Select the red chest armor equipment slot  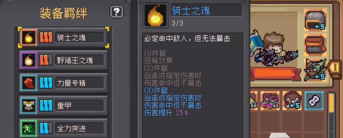[315, 45]
